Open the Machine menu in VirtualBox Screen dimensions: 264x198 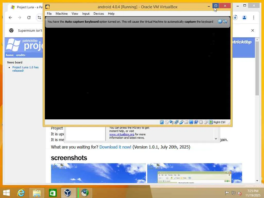point(62,14)
